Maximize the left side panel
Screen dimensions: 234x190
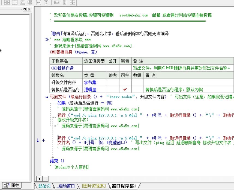tap(25, 9)
